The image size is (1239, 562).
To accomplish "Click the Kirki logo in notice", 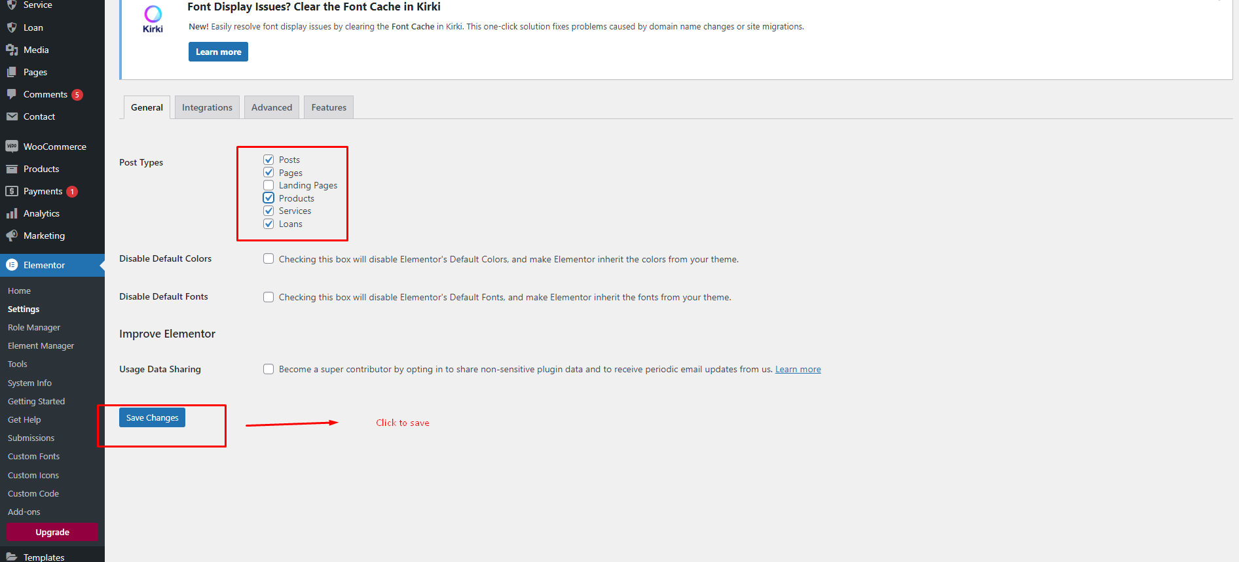I will point(153,18).
